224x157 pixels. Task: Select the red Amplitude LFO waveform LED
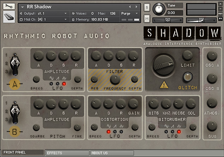(x=64, y=84)
